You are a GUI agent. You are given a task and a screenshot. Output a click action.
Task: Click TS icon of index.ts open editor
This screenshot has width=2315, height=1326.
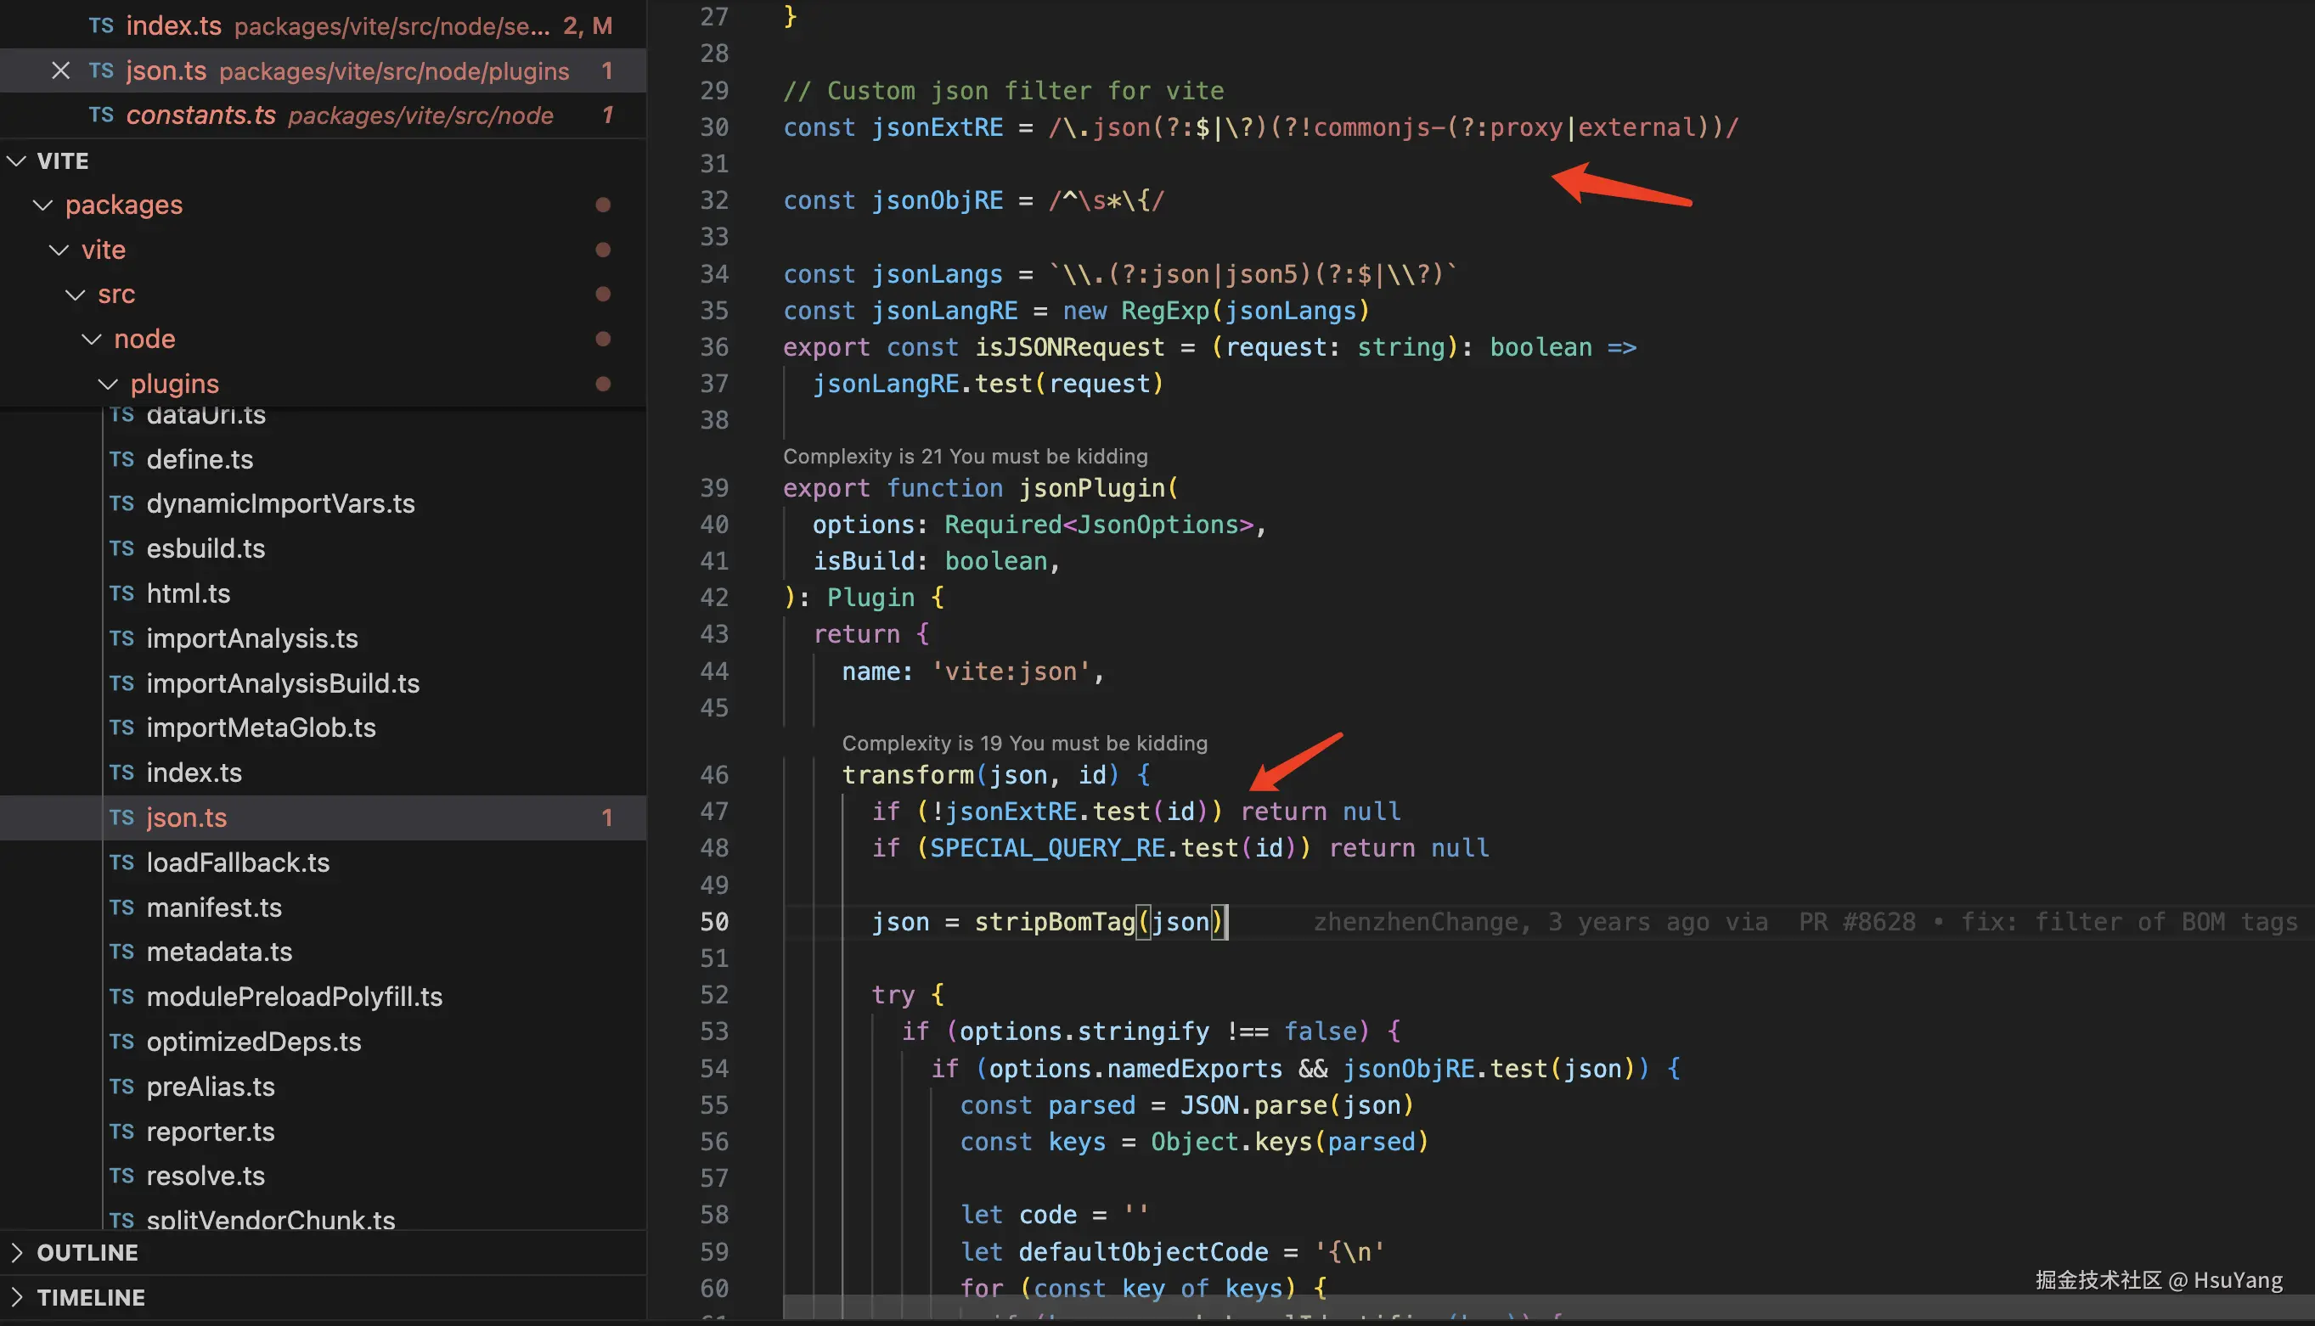click(101, 25)
